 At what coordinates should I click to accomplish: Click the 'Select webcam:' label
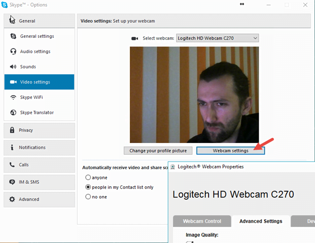click(158, 38)
